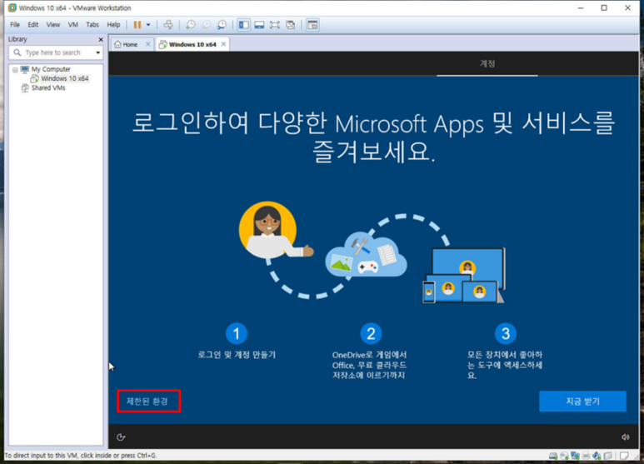Viewport: 644px width, 464px height.
Task: Toggle the thumbnail bar view
Action: coord(259,25)
